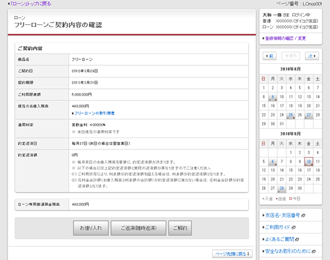Open ご利用ガイド link
Image resolution: width=330 pixels, height=260 pixels.
click(x=277, y=227)
